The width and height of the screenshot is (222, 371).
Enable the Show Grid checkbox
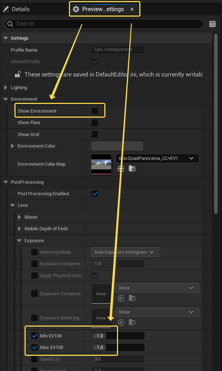pyautogui.click(x=95, y=134)
